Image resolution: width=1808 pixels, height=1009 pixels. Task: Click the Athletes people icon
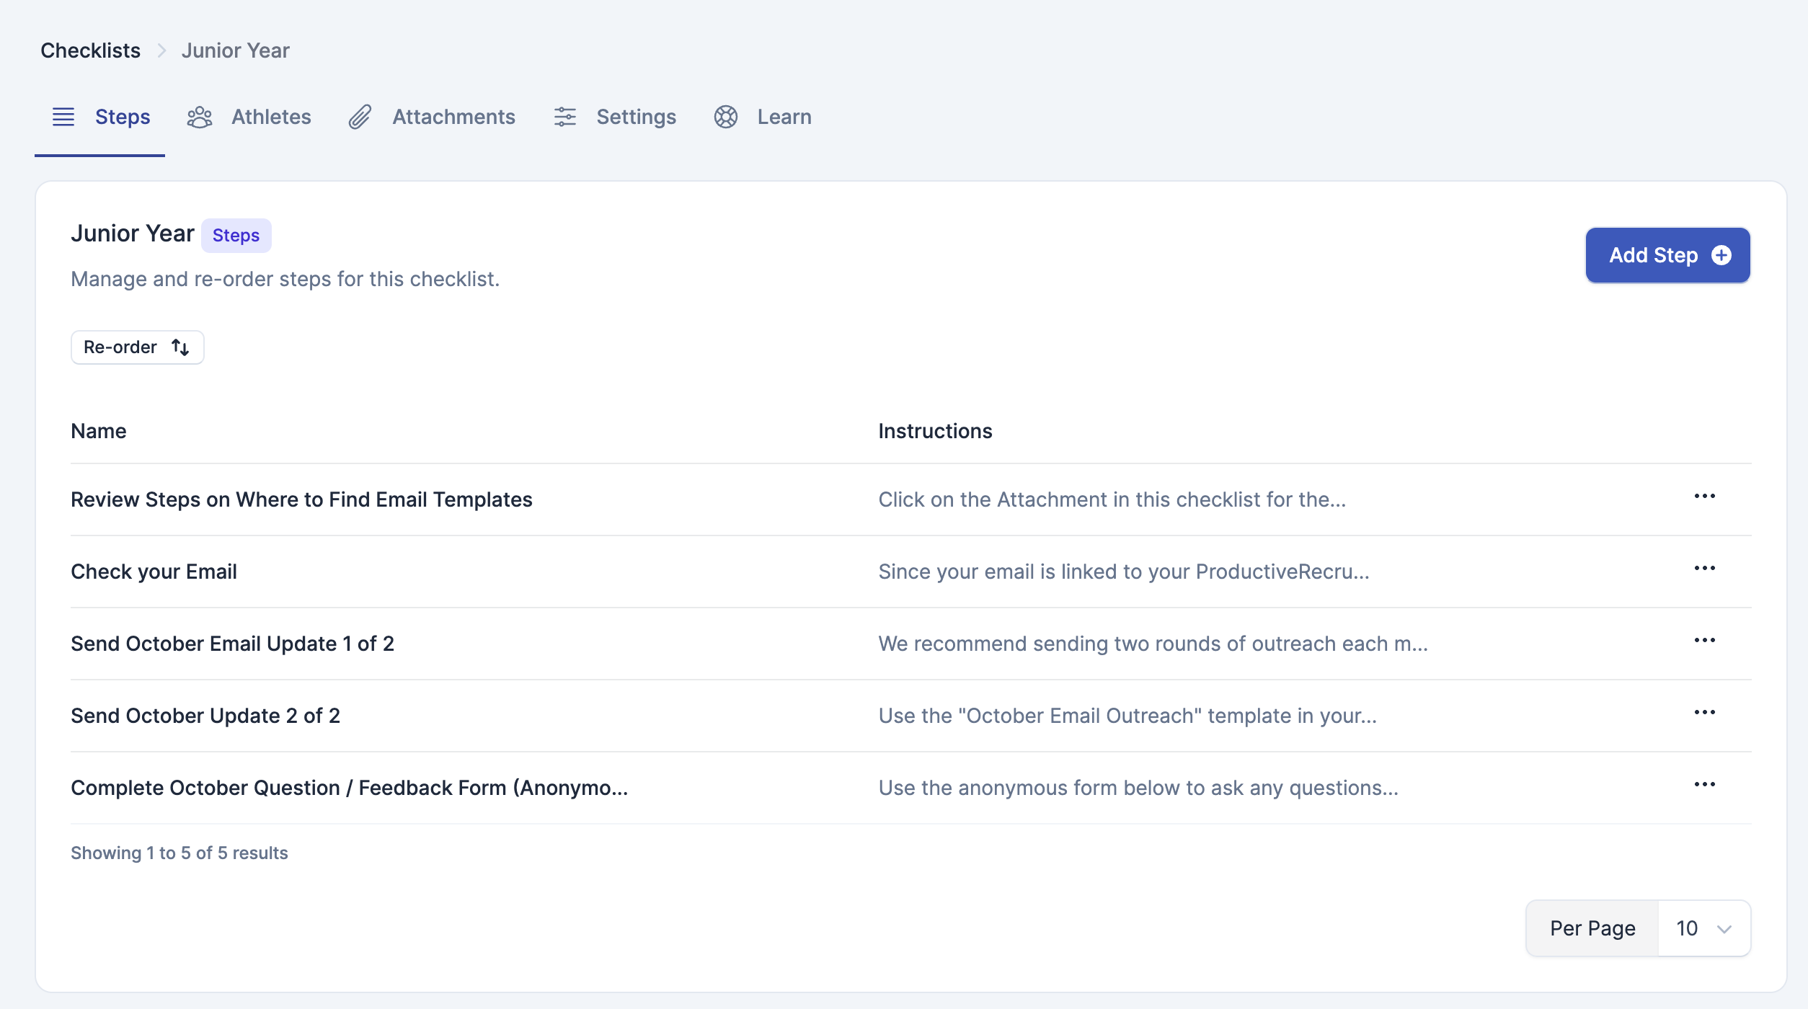pos(200,117)
